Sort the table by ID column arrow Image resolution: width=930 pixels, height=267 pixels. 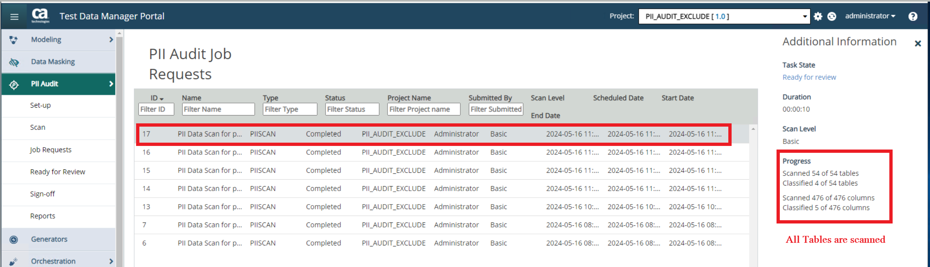tap(161, 99)
